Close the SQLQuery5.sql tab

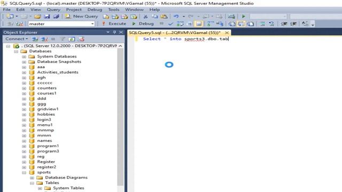227,33
